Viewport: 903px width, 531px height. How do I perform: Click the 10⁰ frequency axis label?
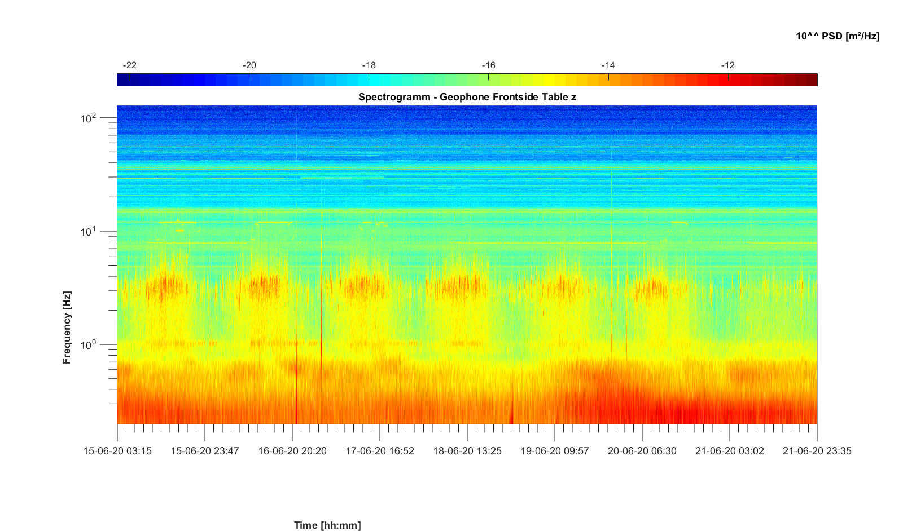tap(89, 344)
